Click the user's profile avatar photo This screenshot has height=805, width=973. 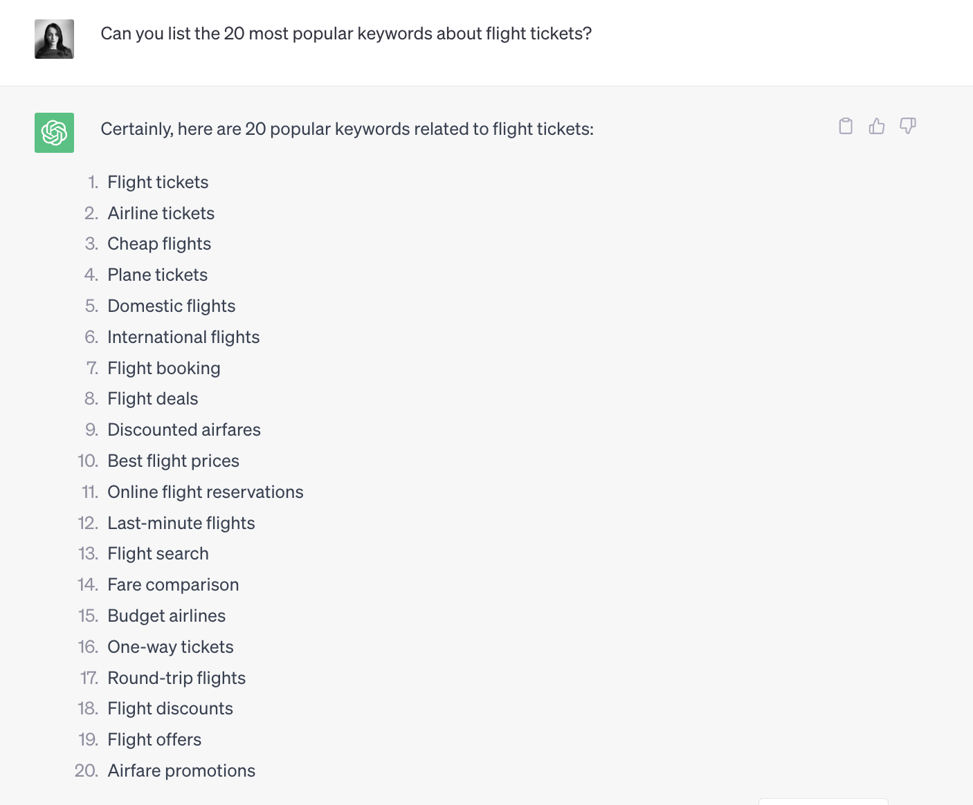click(x=54, y=39)
